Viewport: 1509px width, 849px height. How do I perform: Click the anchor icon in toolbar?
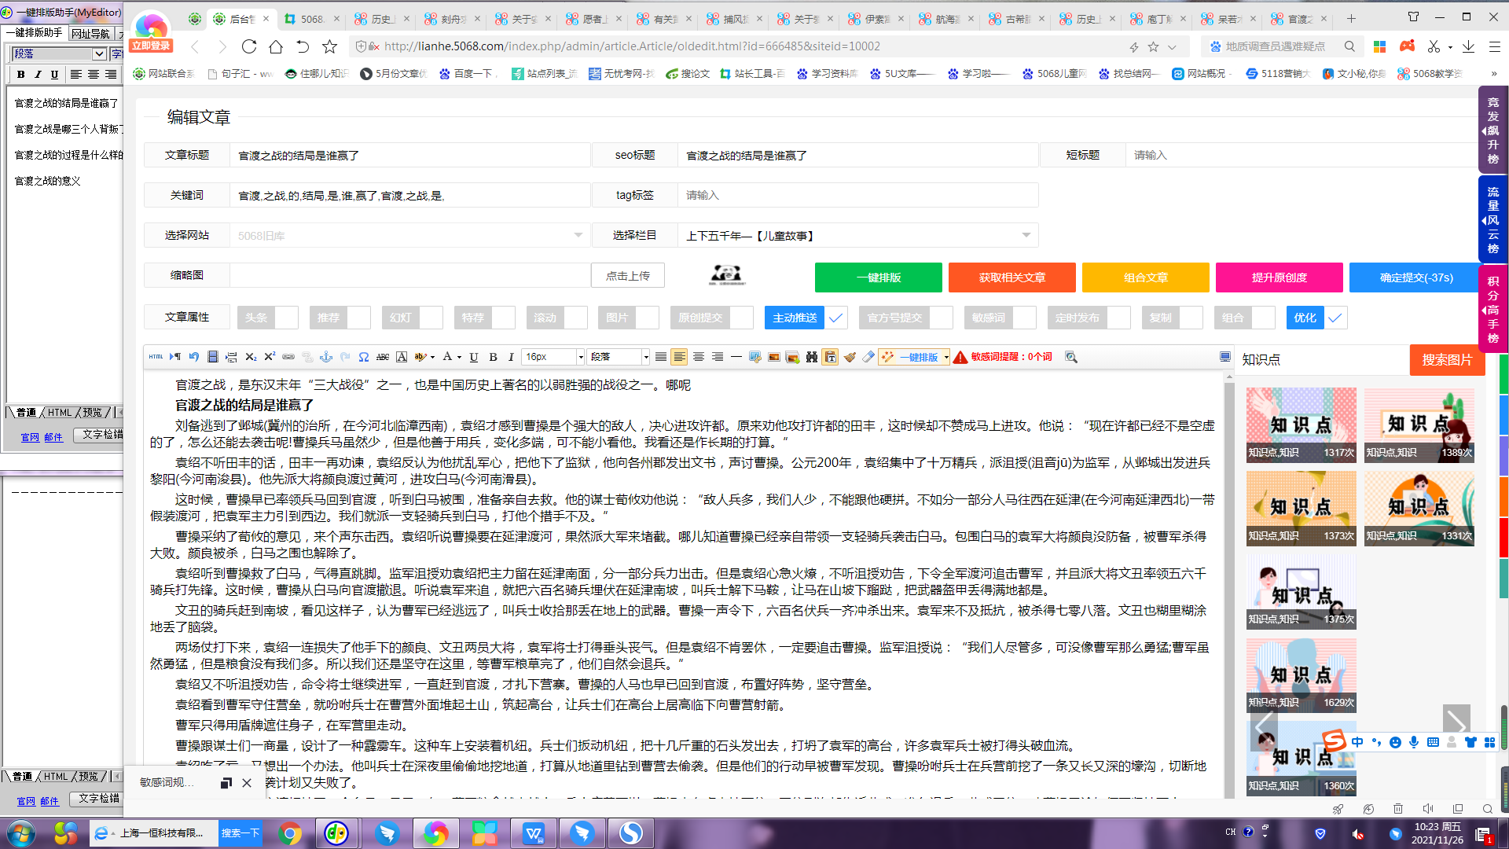(326, 357)
